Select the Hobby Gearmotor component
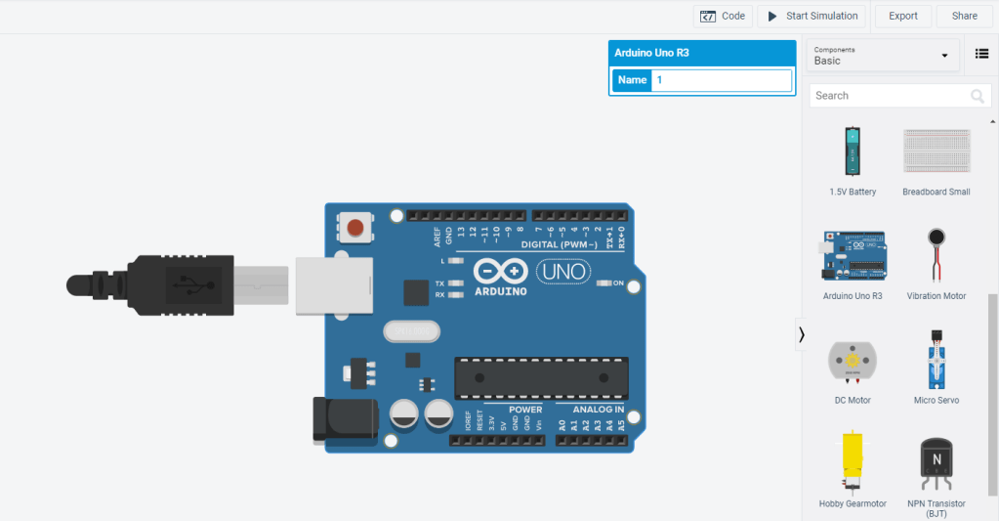This screenshot has height=521, width=999. point(853,463)
